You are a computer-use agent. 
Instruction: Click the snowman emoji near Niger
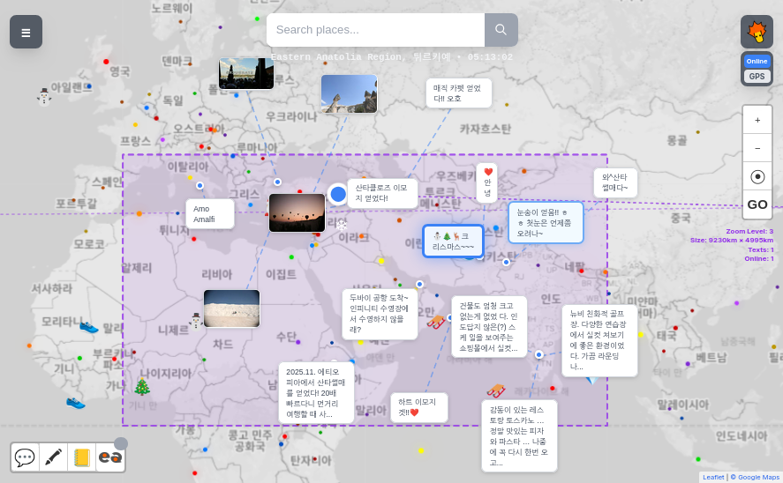196,321
